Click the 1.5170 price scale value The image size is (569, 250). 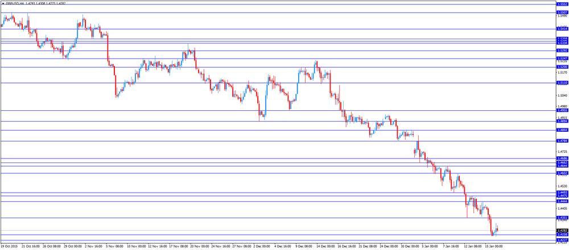click(x=562, y=73)
